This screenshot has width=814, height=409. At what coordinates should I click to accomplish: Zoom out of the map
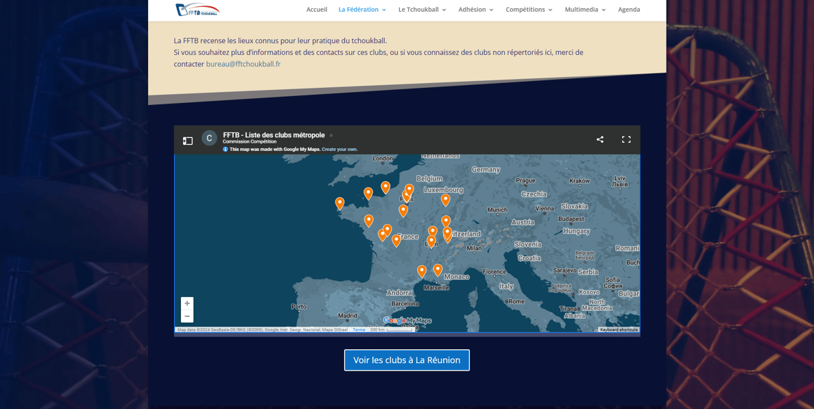click(x=187, y=316)
